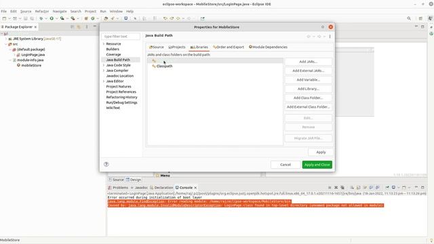Select Run/Debug Settings in the Properties list
This screenshot has height=244, width=434.
tap(122, 102)
